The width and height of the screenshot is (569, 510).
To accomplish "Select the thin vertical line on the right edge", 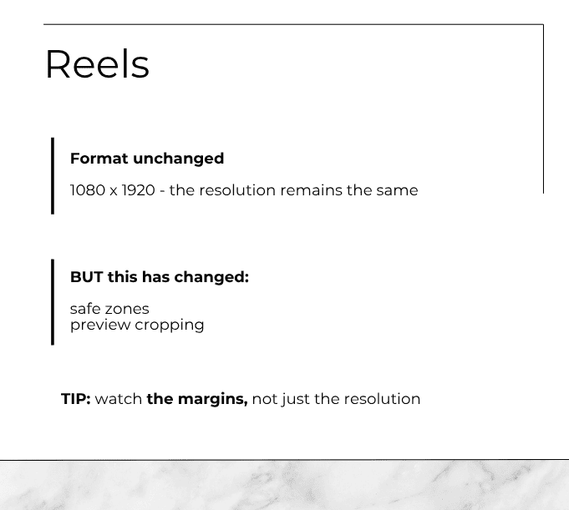I will click(543, 109).
